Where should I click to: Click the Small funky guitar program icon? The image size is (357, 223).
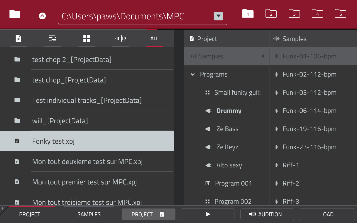[x=208, y=92]
